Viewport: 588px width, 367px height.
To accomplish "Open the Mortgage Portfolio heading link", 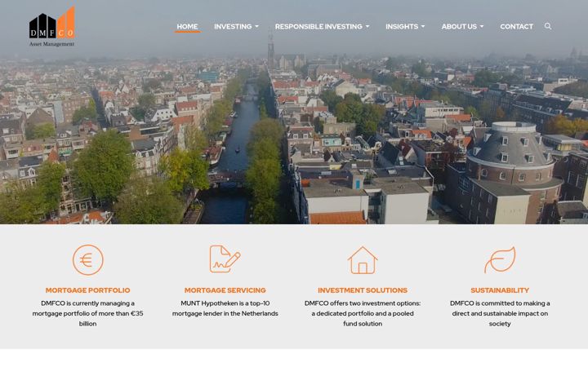I will (87, 290).
